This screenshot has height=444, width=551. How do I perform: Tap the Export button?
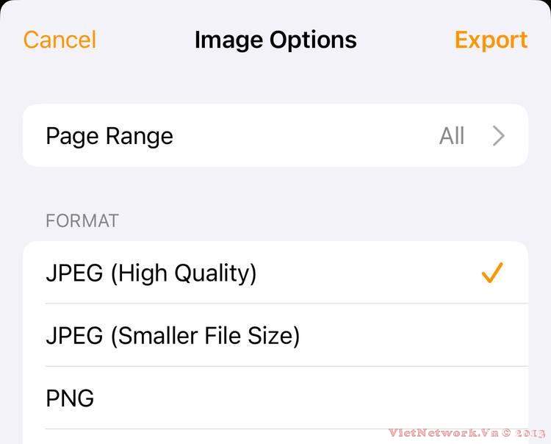[x=491, y=40]
